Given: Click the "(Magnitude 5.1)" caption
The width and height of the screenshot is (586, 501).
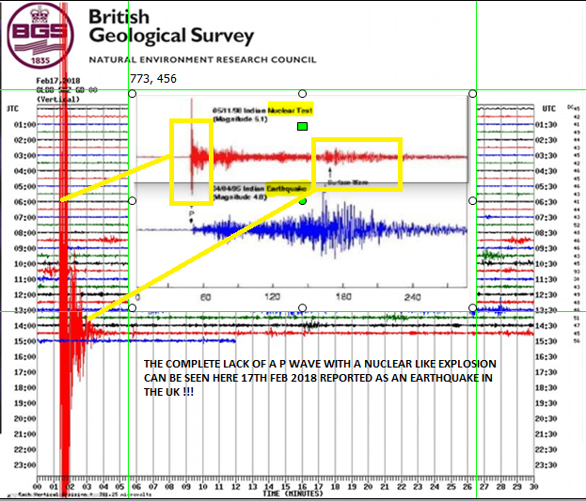Looking at the screenshot, I should pyautogui.click(x=240, y=119).
